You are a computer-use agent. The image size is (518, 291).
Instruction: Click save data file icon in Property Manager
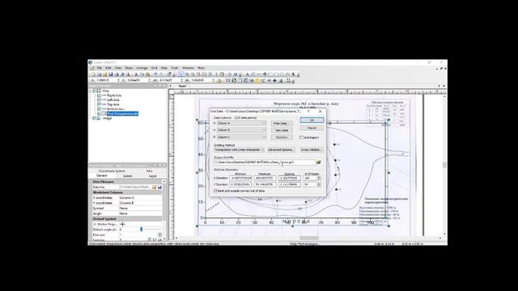click(159, 187)
